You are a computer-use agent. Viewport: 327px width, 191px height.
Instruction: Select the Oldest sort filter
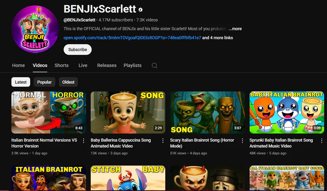point(68,82)
